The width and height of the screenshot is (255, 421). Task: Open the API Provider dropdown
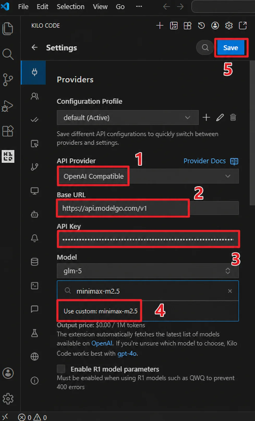(x=148, y=176)
